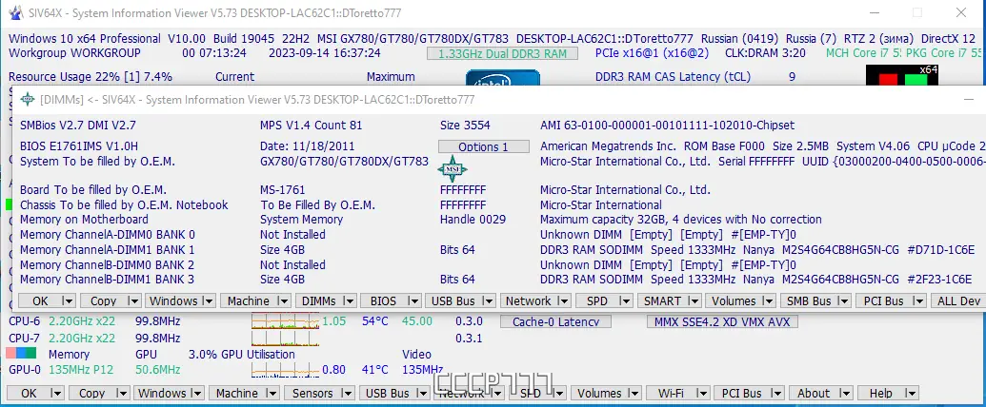986x407 pixels.
Task: Open USB Bus from the main window bottom bar
Action: click(388, 393)
